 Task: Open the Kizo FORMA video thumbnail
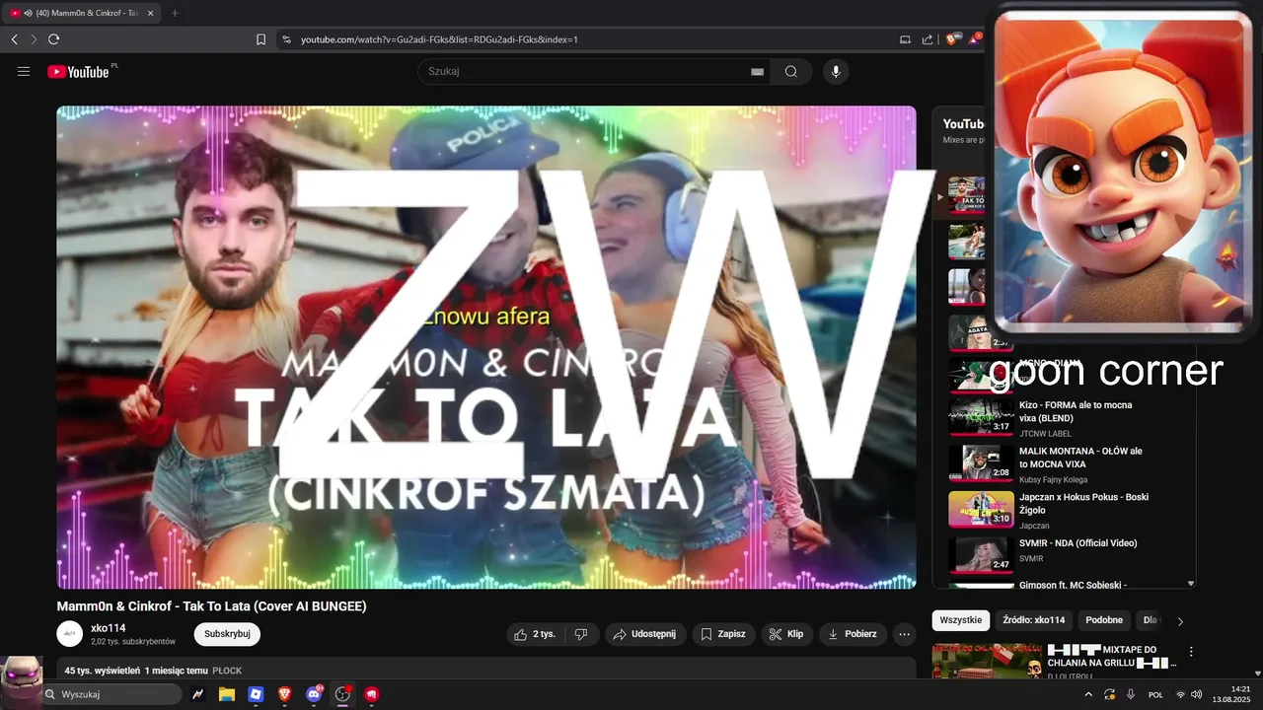point(981,416)
